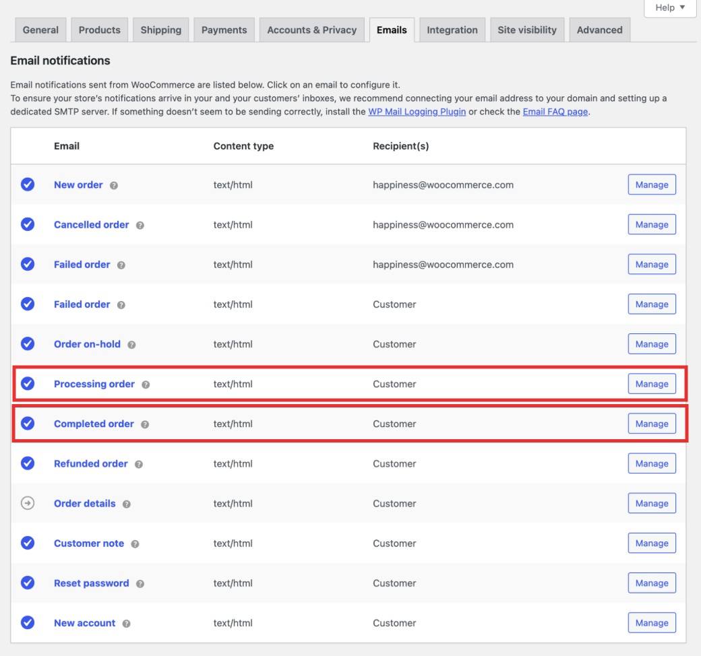701x656 pixels.
Task: Click the enabled checkmark icon for Cancelled order
Action: pyautogui.click(x=28, y=224)
